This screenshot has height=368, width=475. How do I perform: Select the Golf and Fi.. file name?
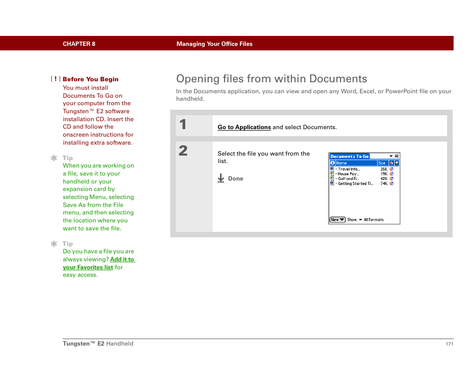349,179
